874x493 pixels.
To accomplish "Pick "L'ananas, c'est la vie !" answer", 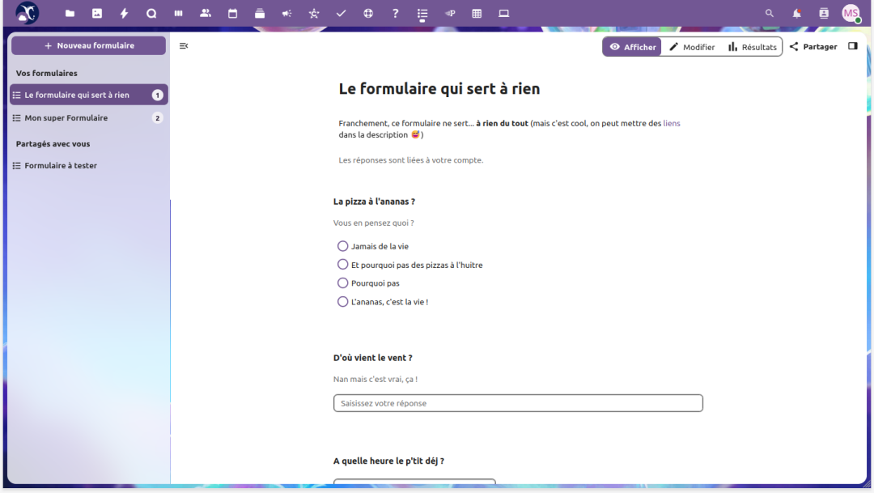I will click(343, 302).
